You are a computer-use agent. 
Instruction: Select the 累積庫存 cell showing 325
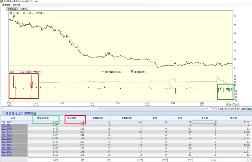72,155
